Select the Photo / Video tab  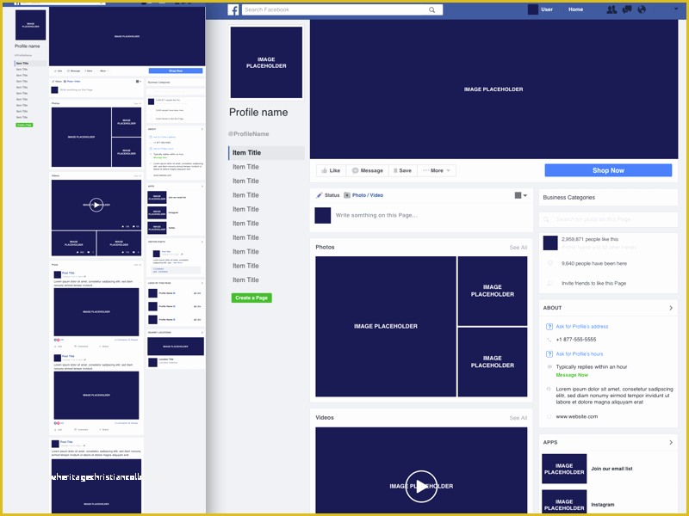click(x=363, y=195)
